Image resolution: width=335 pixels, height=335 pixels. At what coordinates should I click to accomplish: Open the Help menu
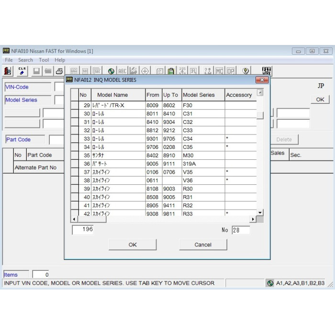click(x=60, y=60)
